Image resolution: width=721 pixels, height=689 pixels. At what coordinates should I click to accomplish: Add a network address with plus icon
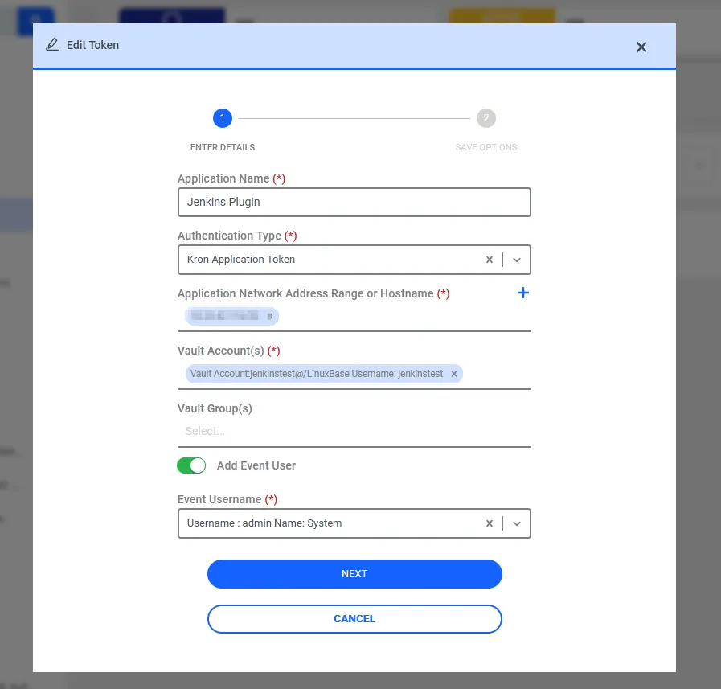point(522,293)
